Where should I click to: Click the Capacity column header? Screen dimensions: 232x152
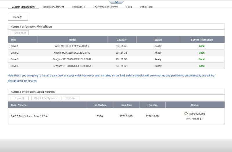point(122,40)
